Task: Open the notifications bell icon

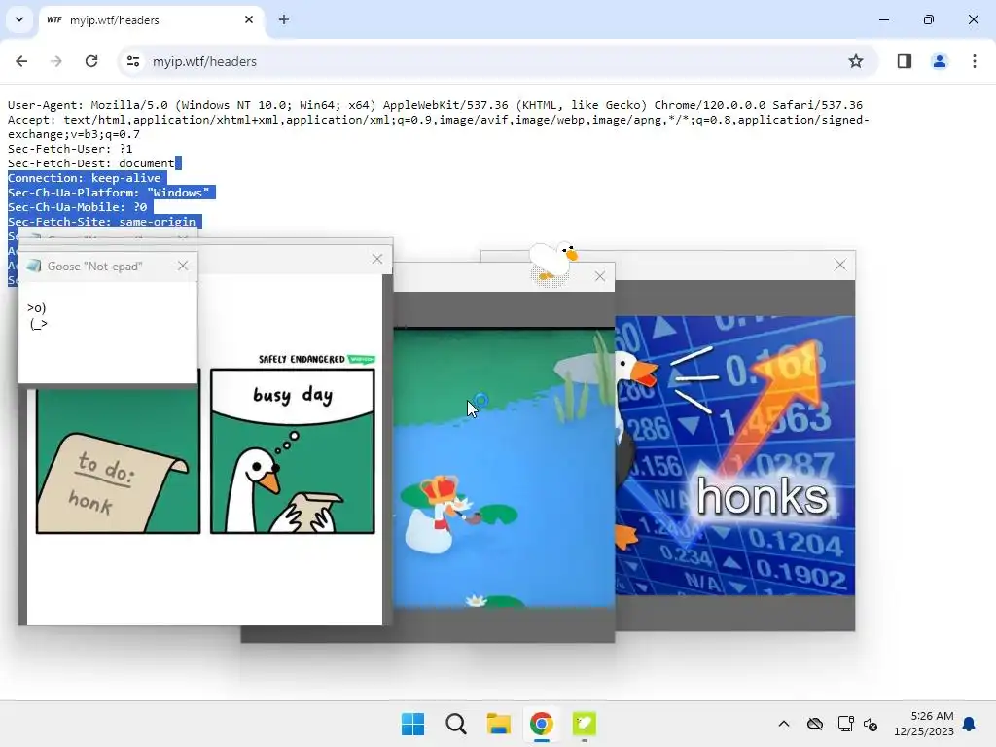Action: click(x=970, y=724)
